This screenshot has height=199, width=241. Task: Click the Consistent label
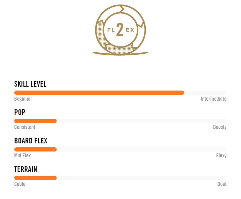click(25, 127)
